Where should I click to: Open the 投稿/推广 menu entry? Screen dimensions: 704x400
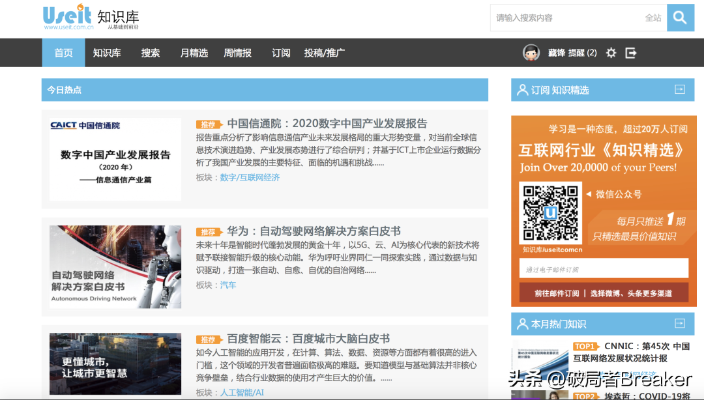click(x=324, y=53)
